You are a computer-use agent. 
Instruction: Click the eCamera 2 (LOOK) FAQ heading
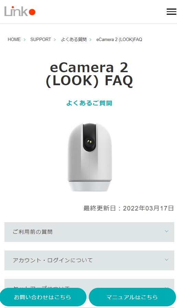click(89, 74)
